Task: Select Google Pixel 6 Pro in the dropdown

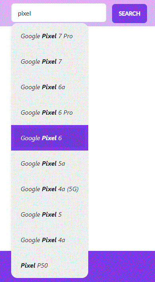Action: (50, 113)
